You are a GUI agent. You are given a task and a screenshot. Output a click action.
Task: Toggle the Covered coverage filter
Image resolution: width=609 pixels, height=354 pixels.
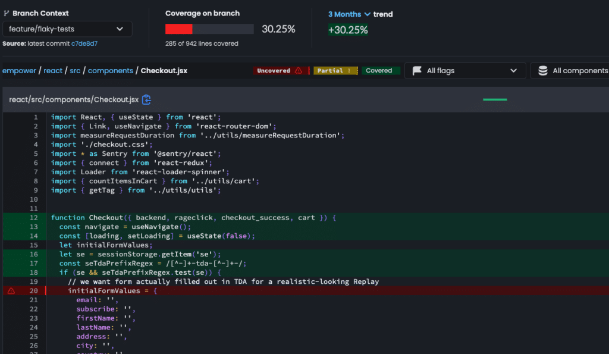[x=381, y=70]
